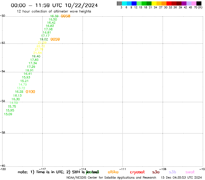
Task: Select the wave height value 17.17
Action: click(x=45, y=36)
